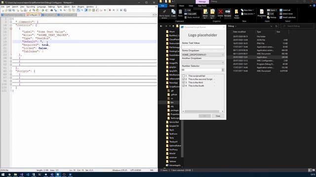
Task: Open the Copy to dropdown in Explorer ribbon
Action: pyautogui.click(x=212, y=14)
